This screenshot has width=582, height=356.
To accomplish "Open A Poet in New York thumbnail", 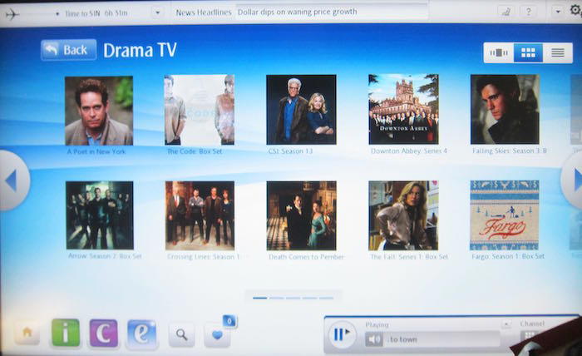I will tap(99, 111).
